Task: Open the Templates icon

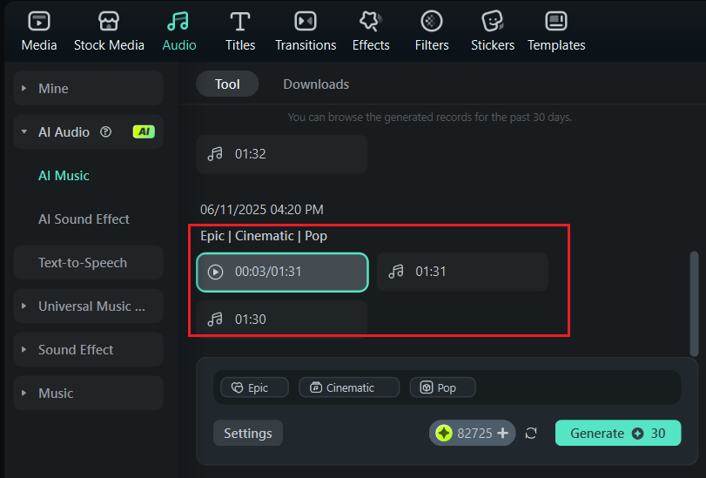Action: coord(556,21)
